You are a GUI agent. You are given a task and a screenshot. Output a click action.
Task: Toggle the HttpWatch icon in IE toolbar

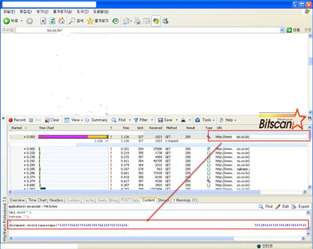click(156, 21)
